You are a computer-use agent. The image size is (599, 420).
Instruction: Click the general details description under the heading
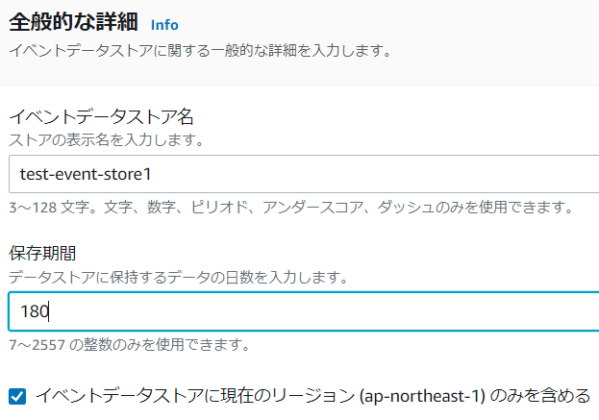click(x=199, y=51)
